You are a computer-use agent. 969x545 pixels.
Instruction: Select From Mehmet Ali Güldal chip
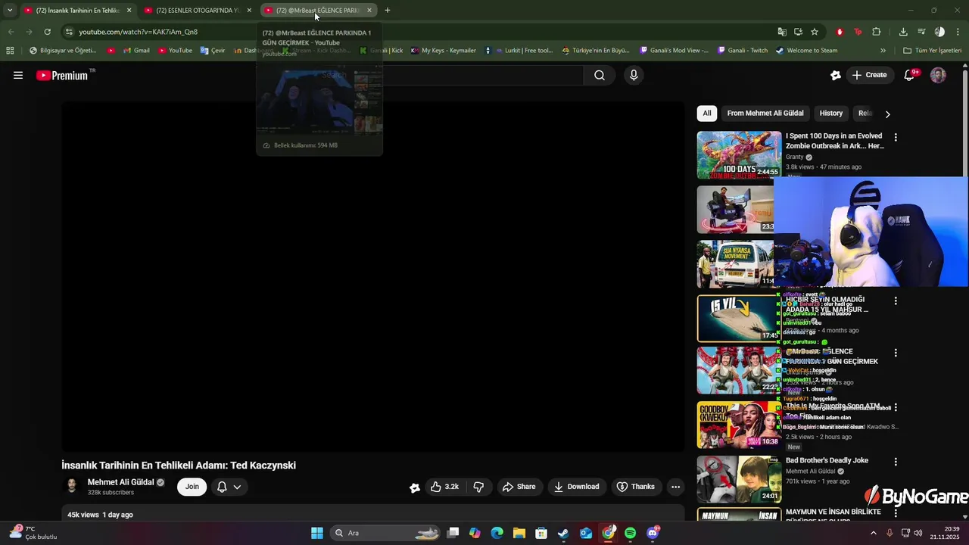[765, 114]
